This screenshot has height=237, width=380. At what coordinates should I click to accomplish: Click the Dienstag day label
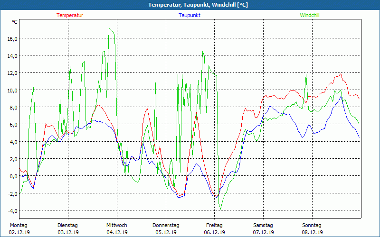pos(67,226)
